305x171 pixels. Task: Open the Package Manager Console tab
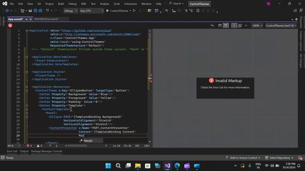coord(47,151)
